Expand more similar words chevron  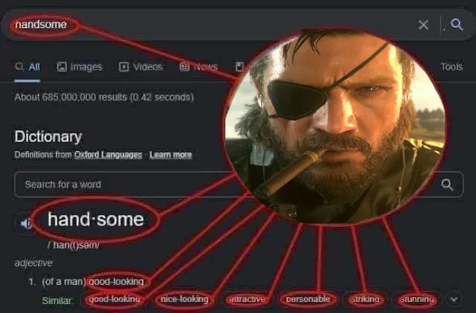coord(454,300)
